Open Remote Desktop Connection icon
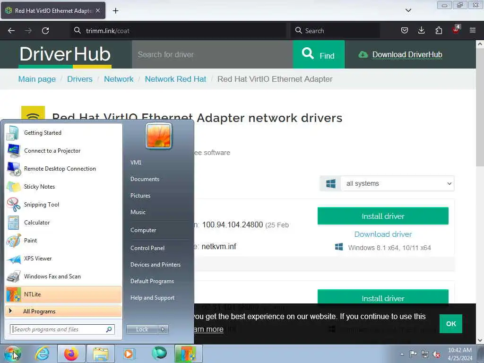 14,169
